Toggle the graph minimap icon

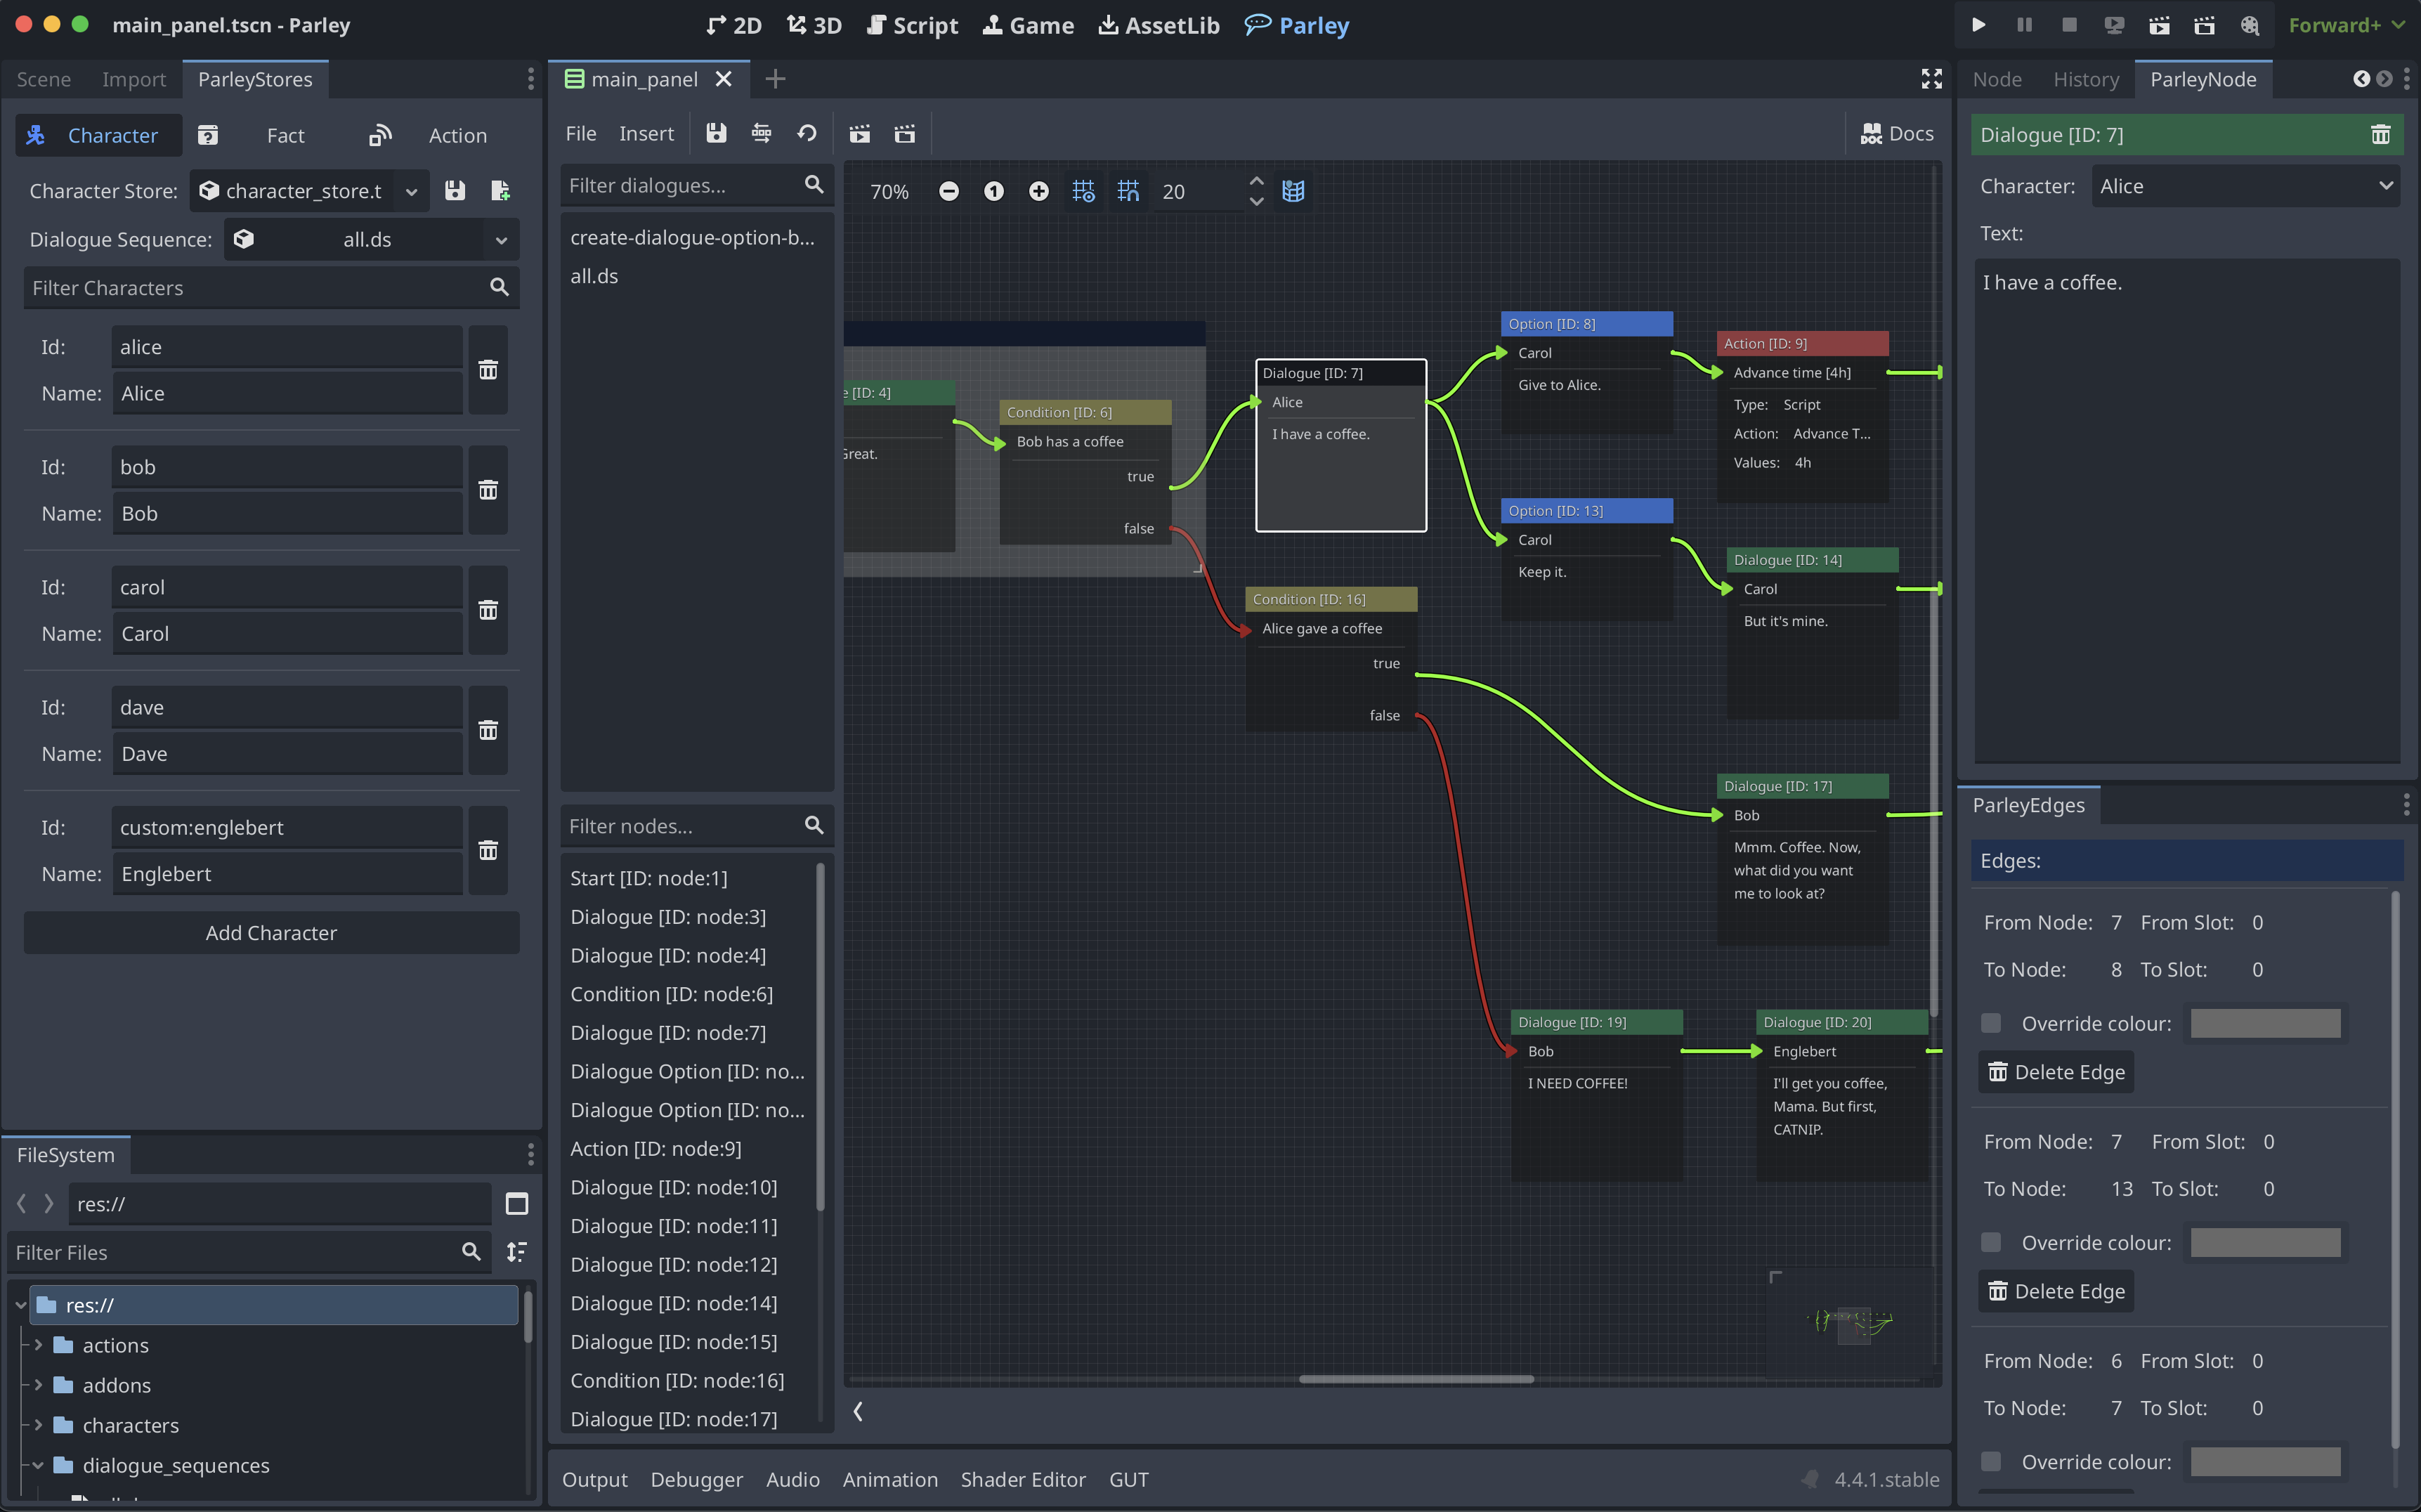pos(1293,191)
